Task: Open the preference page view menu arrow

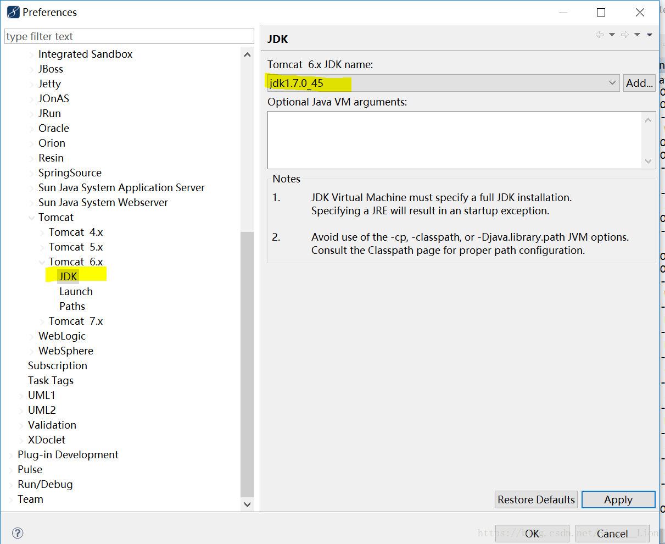Action: coord(649,35)
